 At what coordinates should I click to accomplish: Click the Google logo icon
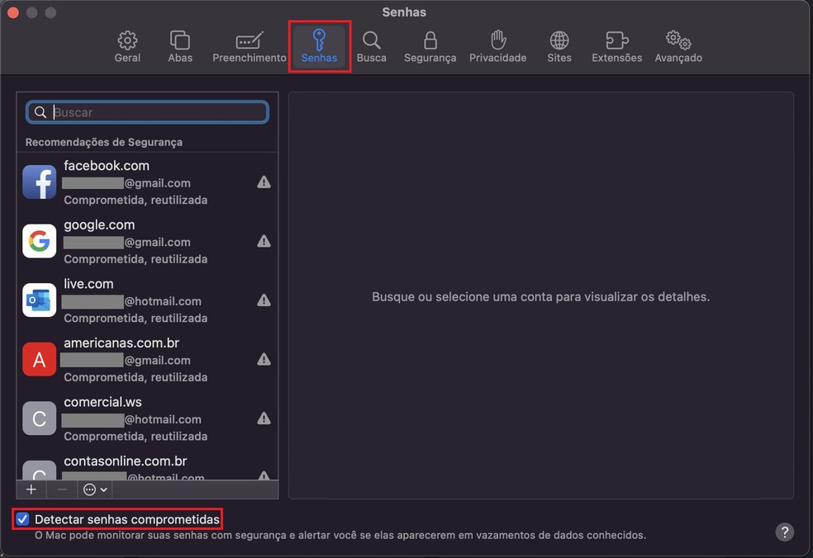click(40, 241)
